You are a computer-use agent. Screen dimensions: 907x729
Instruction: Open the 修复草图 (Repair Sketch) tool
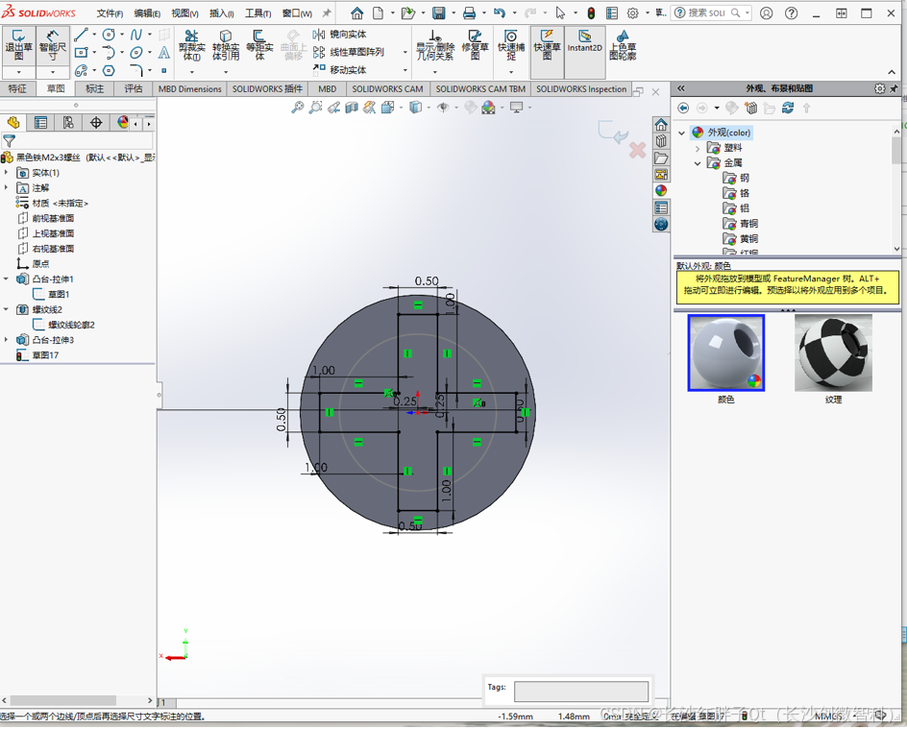pyautogui.click(x=478, y=44)
